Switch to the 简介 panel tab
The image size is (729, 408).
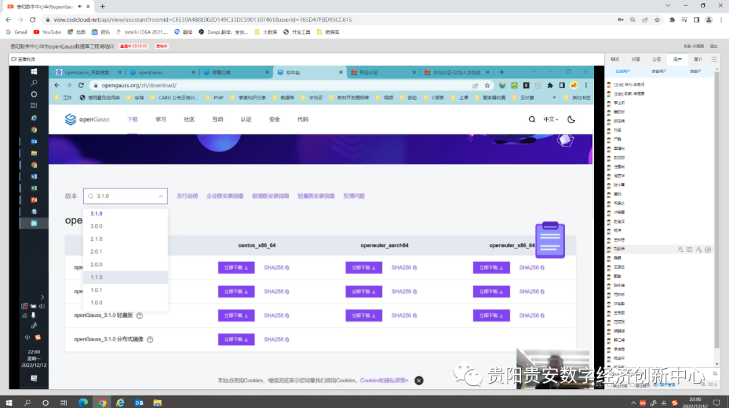click(698, 59)
